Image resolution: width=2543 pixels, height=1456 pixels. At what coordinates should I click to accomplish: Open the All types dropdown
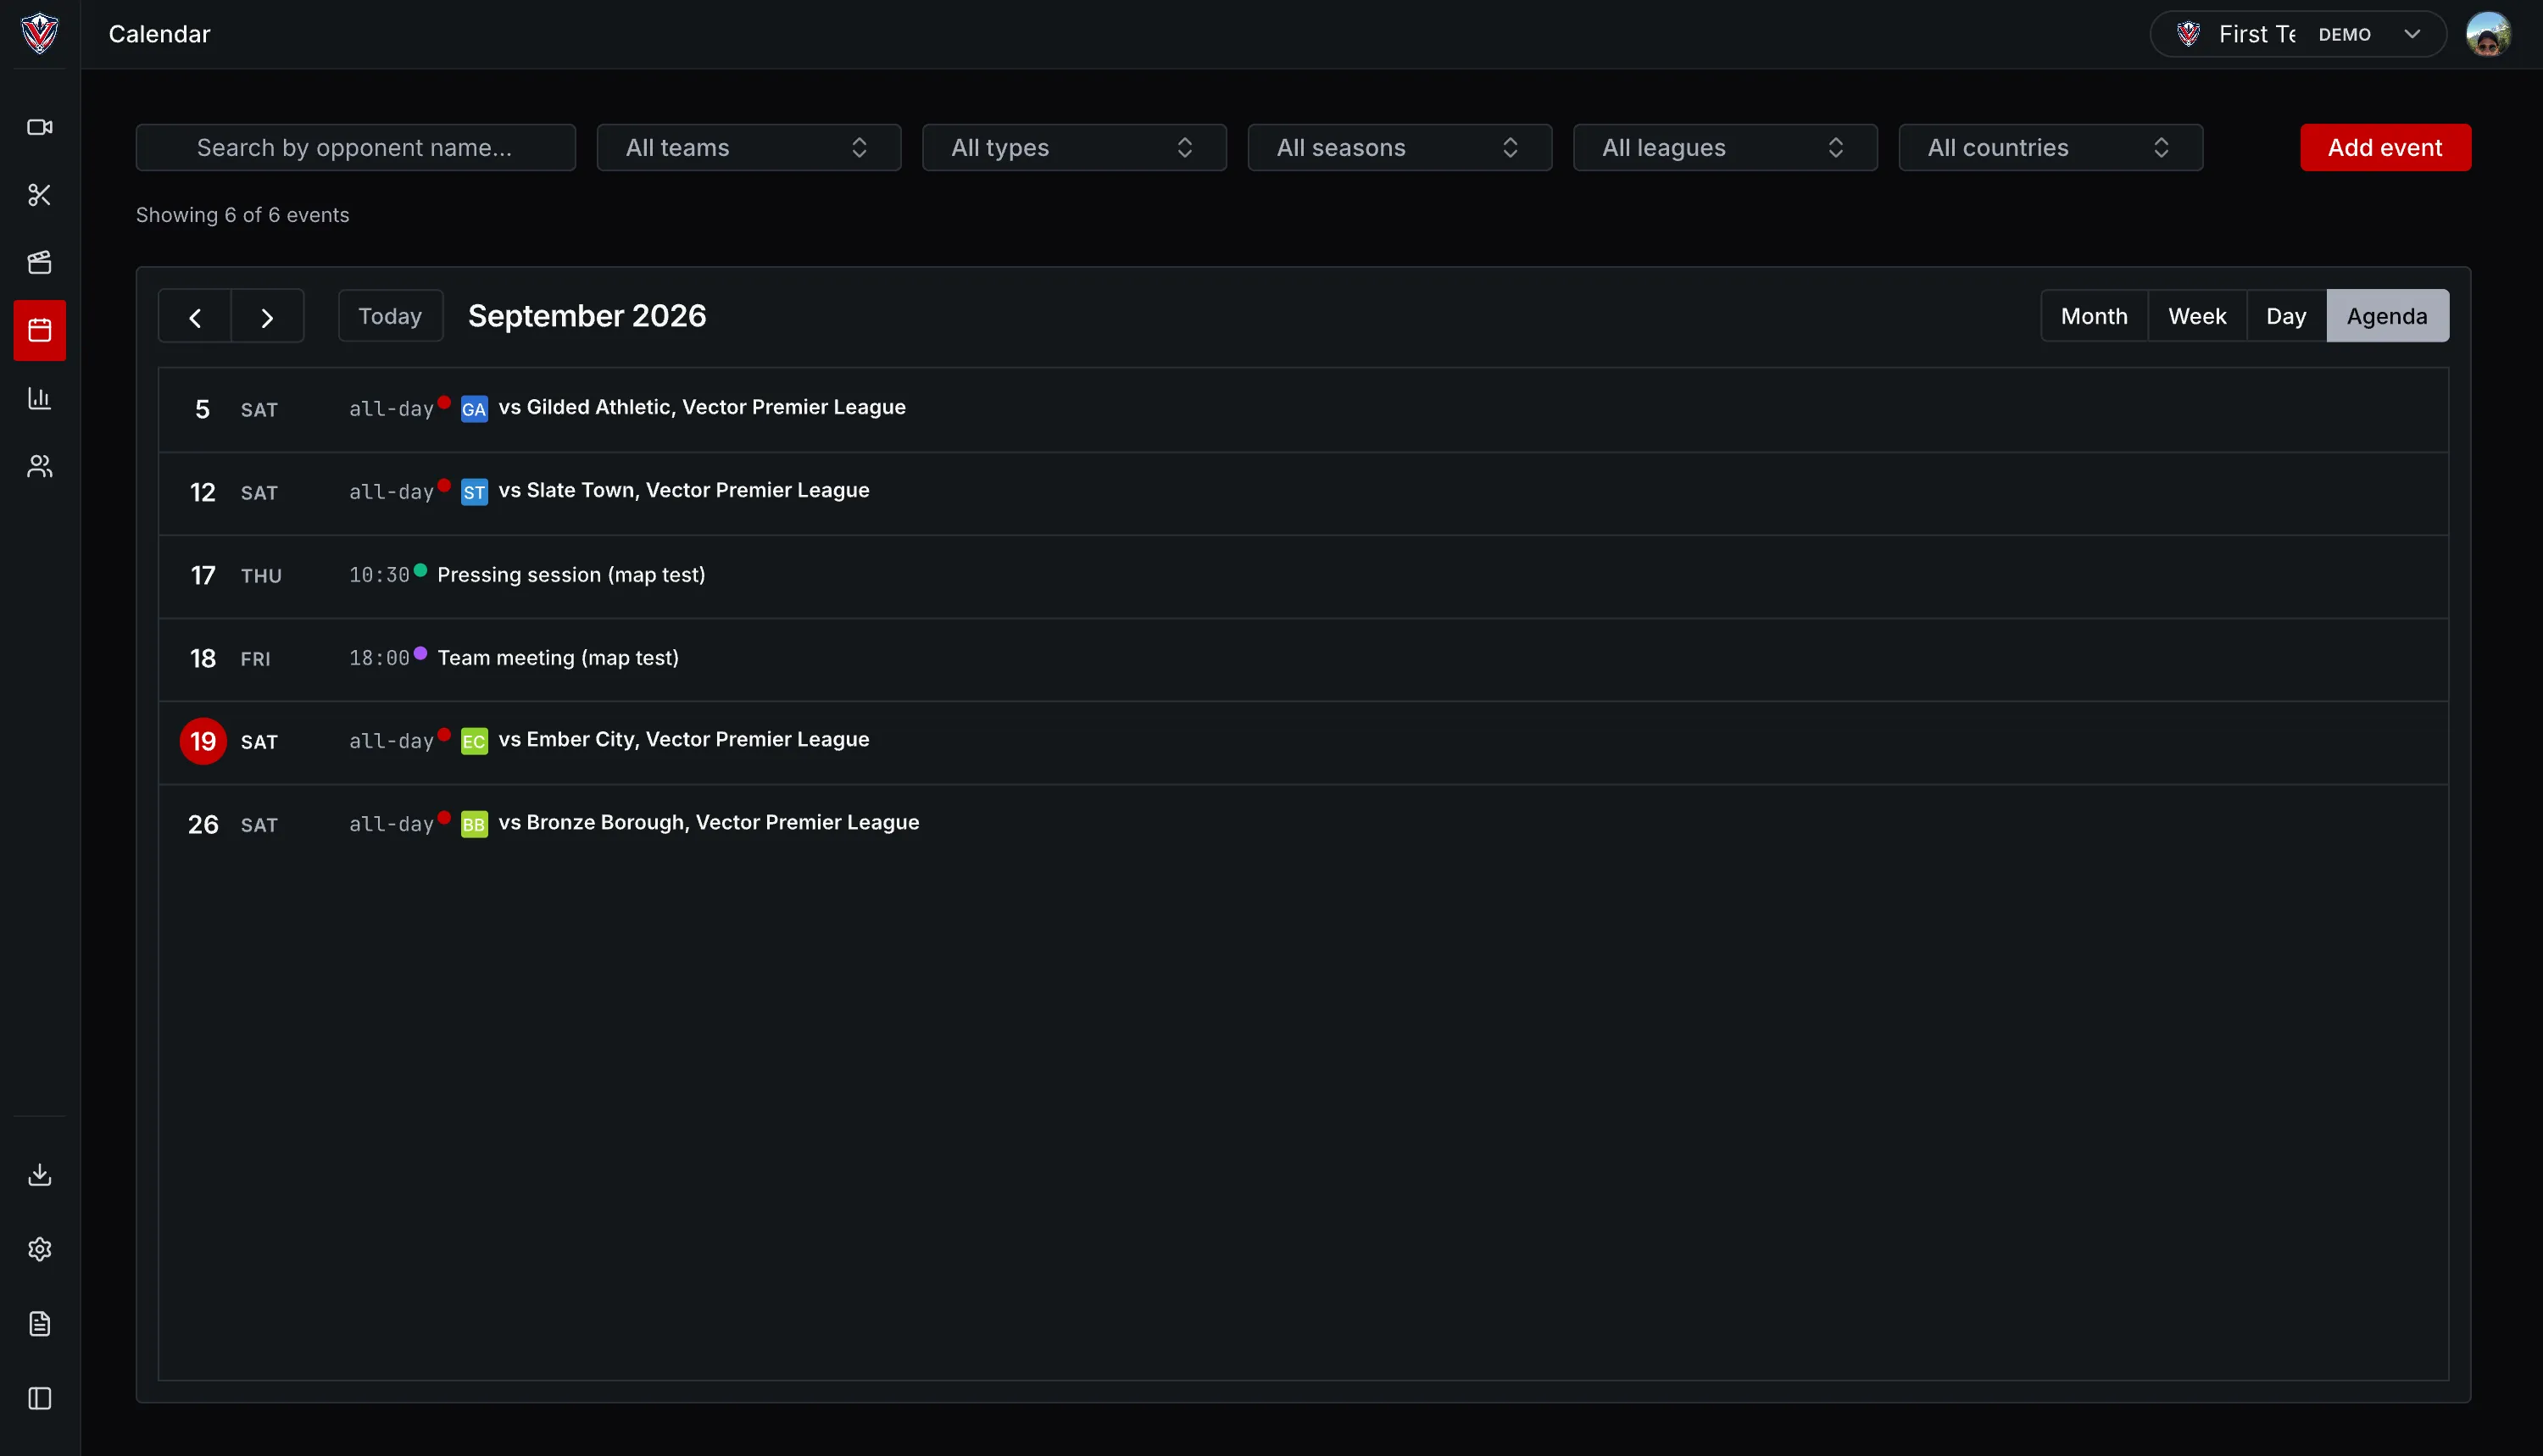(1074, 148)
